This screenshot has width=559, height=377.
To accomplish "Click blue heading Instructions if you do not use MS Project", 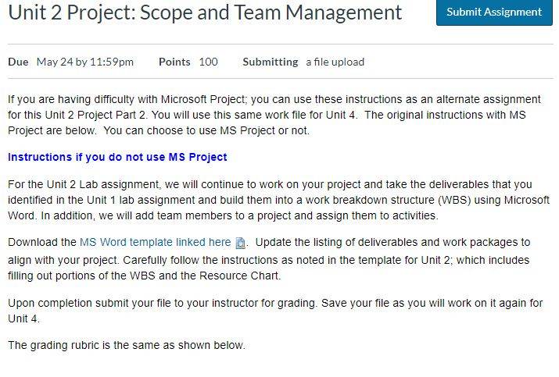I will (117, 157).
